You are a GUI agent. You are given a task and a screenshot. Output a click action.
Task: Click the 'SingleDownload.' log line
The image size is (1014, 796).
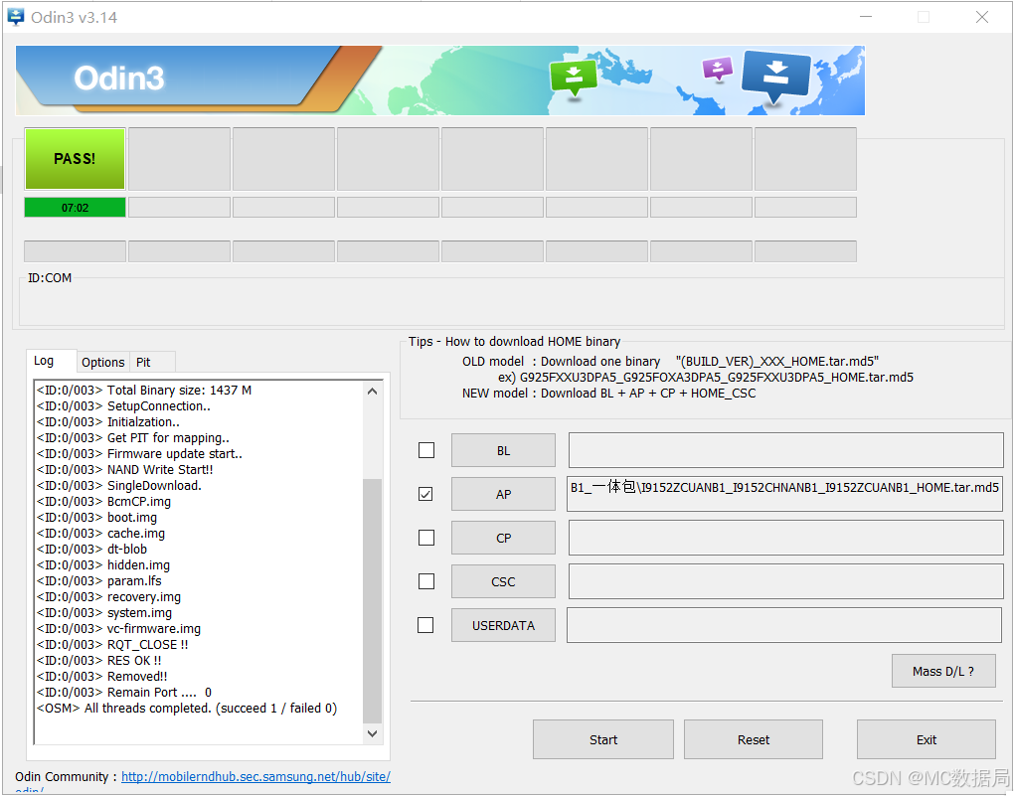[x=119, y=486]
